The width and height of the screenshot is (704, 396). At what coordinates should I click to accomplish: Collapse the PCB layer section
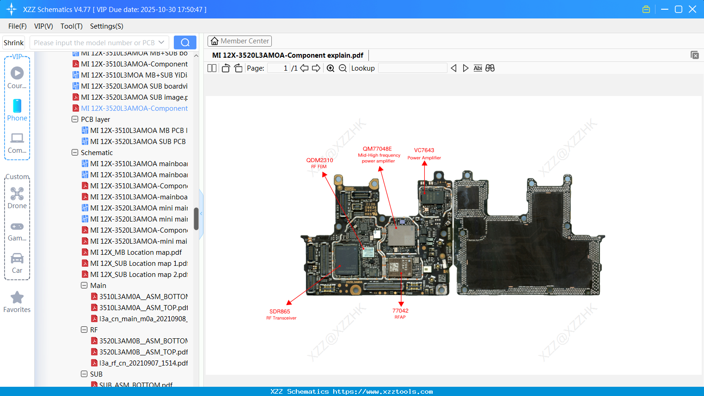tap(74, 119)
